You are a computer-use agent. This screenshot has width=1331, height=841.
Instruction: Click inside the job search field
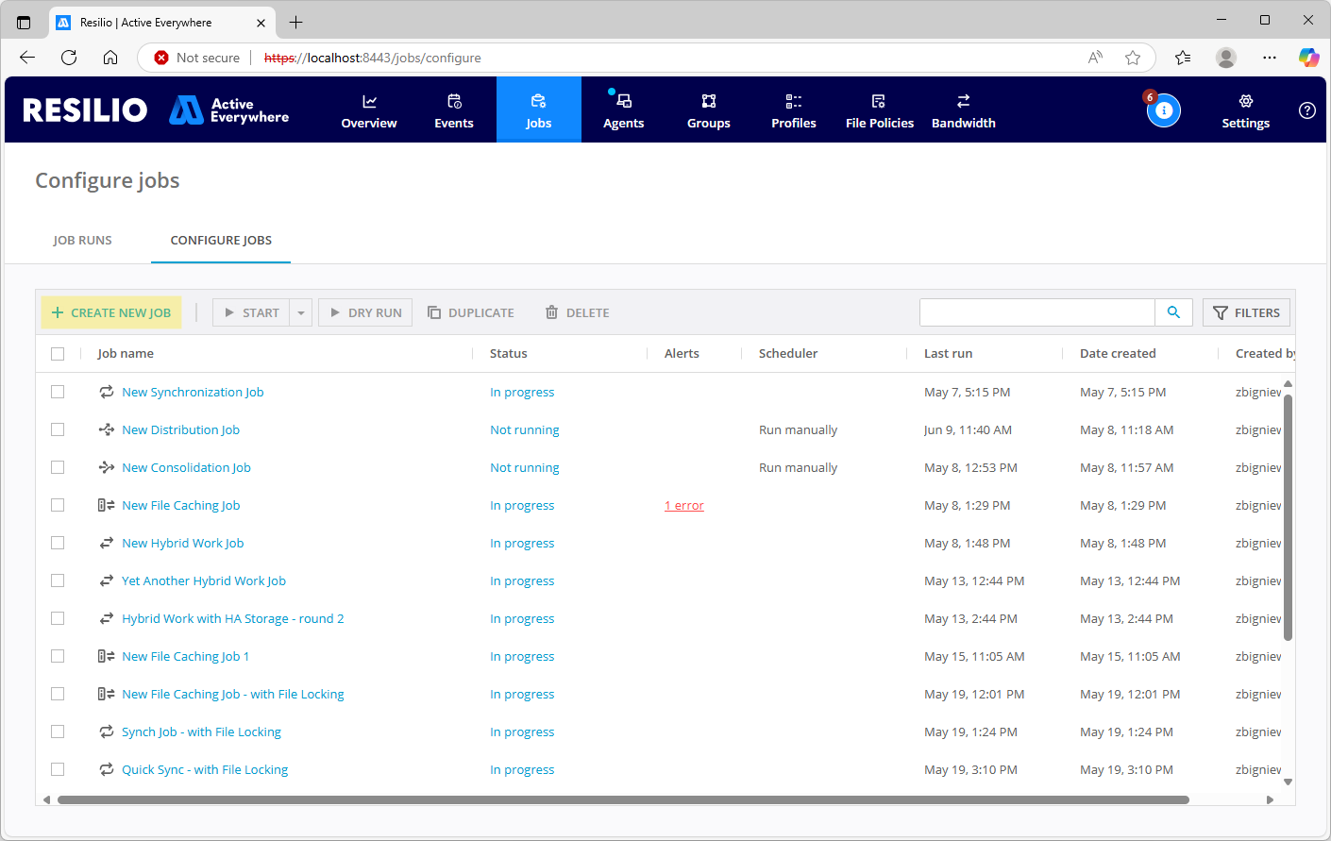pyautogui.click(x=1036, y=312)
